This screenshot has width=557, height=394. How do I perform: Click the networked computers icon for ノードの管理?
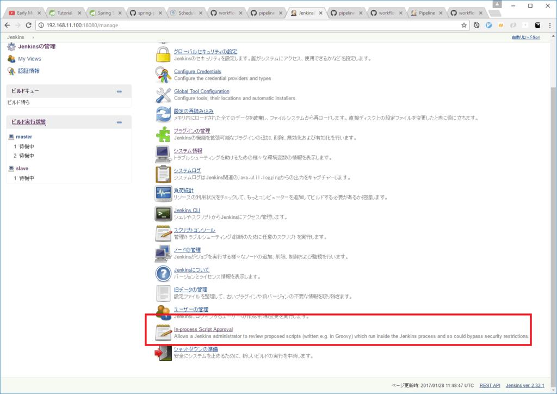click(163, 253)
